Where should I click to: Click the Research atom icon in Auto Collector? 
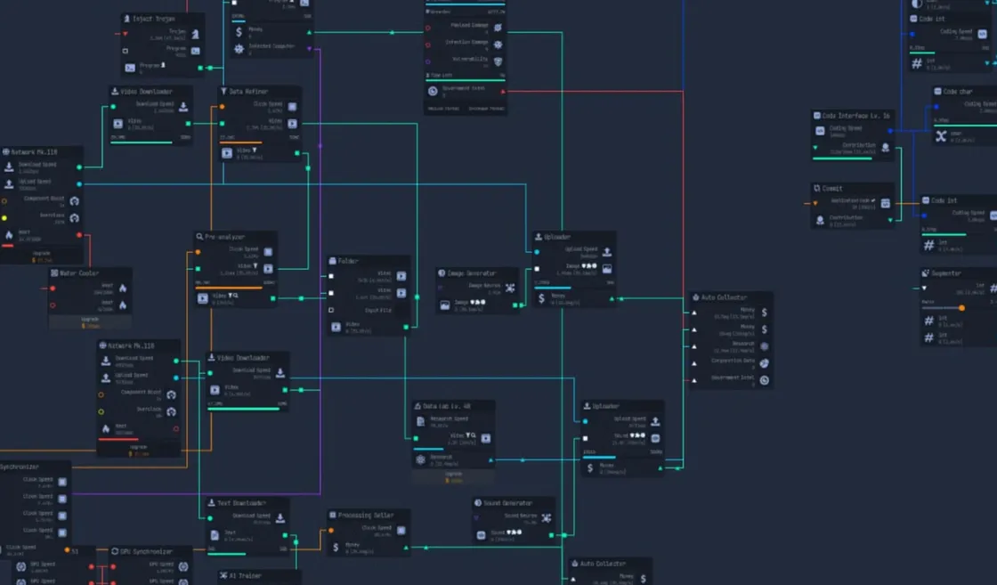click(x=764, y=346)
